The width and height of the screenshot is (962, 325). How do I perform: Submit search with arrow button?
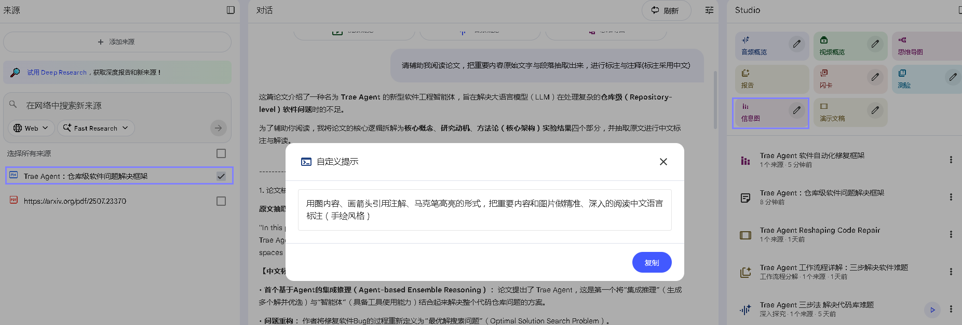(219, 128)
